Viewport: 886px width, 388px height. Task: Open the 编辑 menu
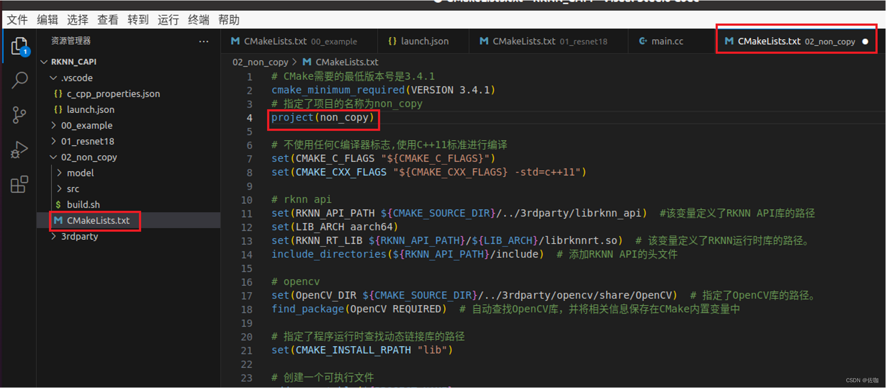click(48, 20)
